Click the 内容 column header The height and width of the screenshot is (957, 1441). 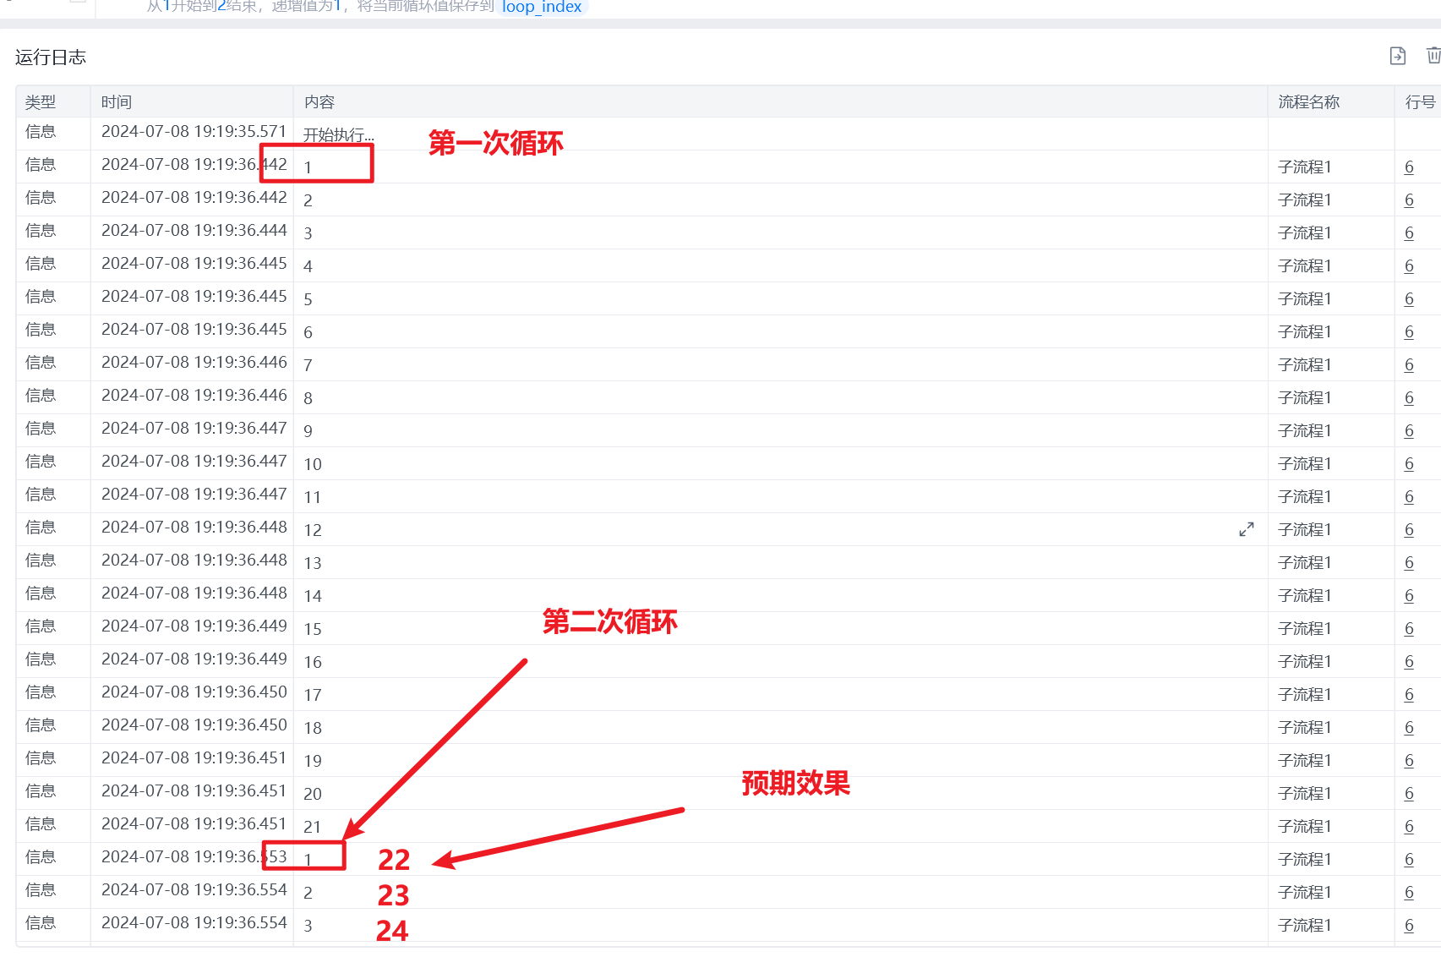tap(319, 102)
